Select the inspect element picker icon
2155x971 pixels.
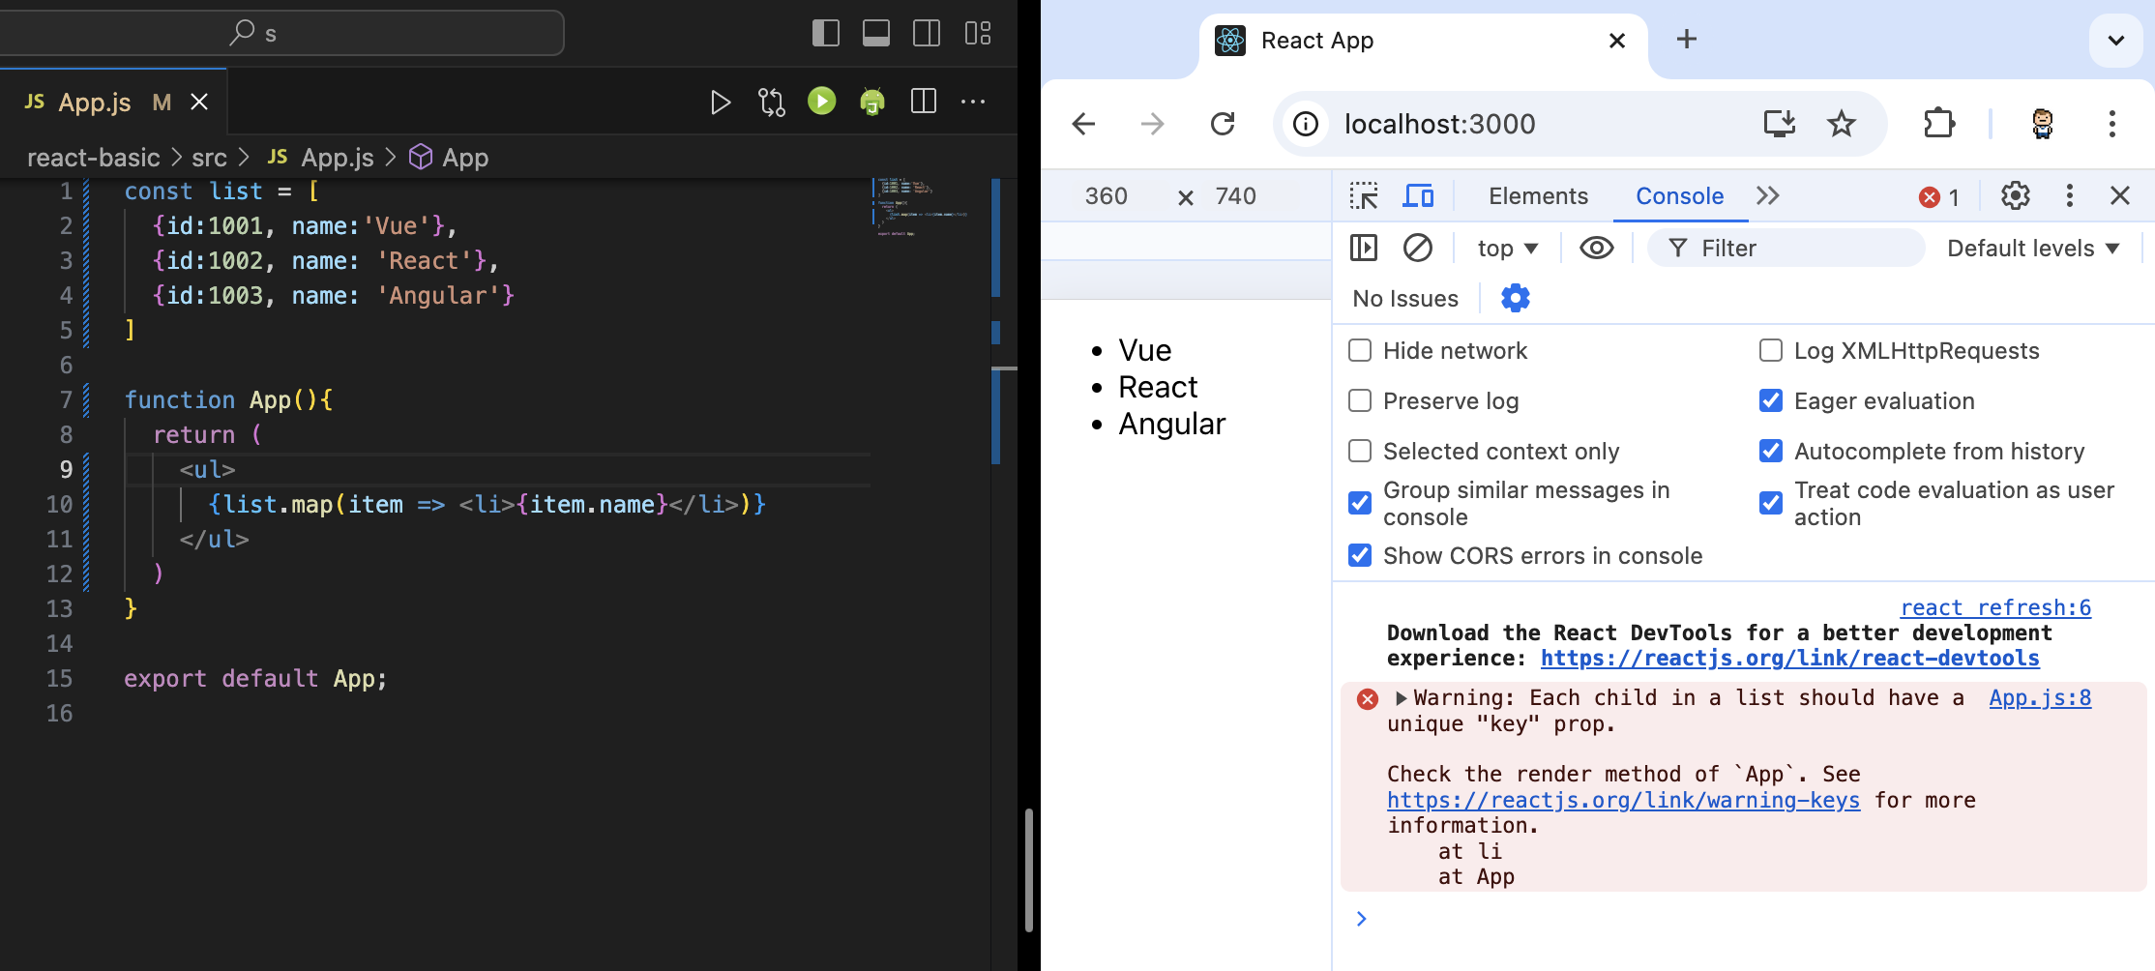click(x=1364, y=196)
